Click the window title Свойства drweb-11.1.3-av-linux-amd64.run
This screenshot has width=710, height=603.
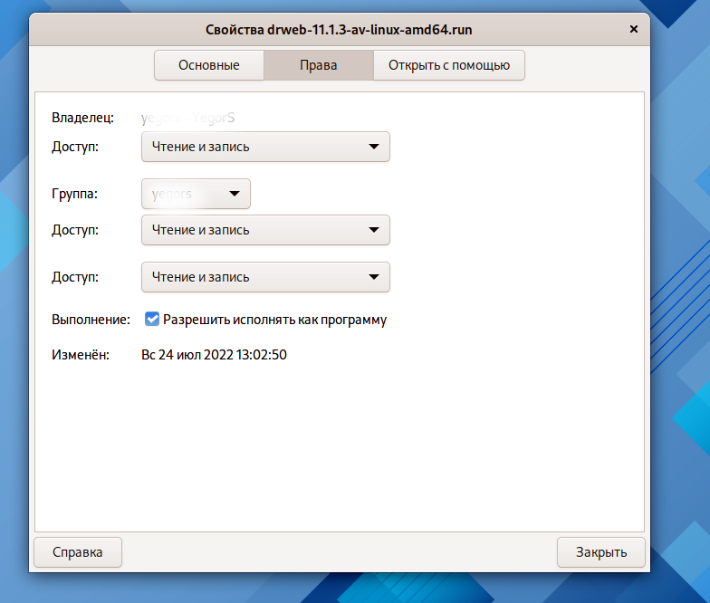coord(339,30)
